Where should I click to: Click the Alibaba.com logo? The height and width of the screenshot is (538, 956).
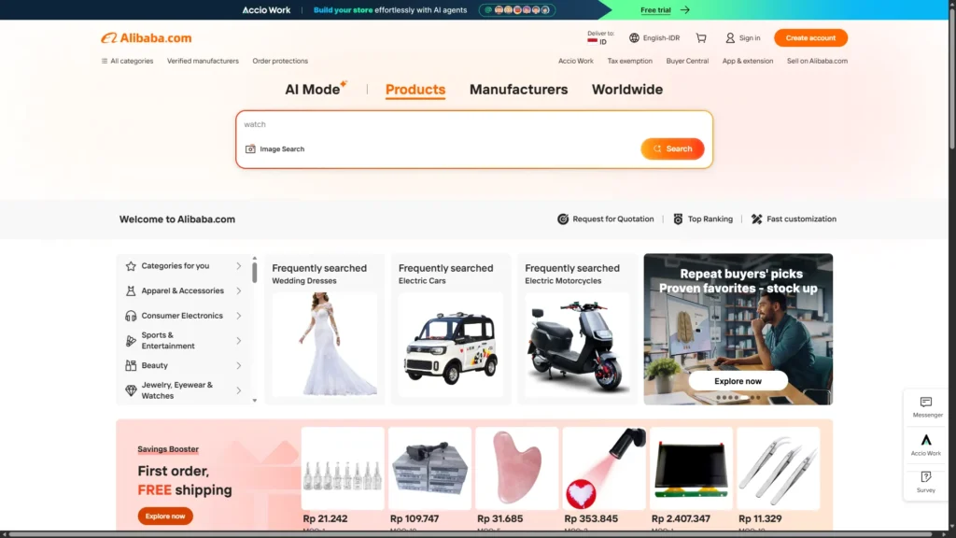(147, 37)
